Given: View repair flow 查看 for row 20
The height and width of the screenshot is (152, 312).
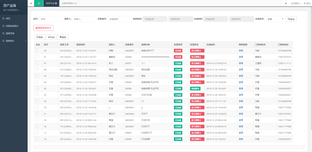Looking at the screenshot, I should (x=241, y=51).
